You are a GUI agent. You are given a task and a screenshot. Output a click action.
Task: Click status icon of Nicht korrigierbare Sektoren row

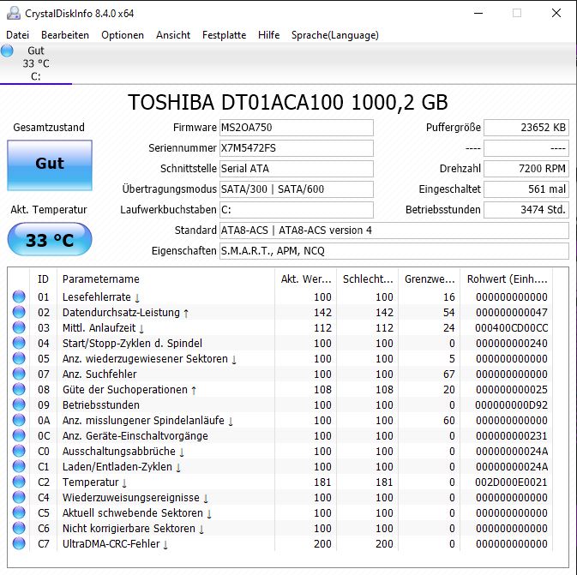coord(19,528)
